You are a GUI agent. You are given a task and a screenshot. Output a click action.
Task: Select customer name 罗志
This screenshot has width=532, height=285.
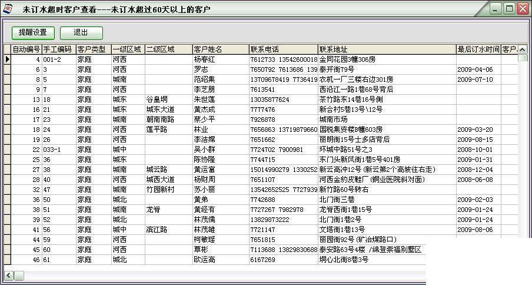coord(201,69)
